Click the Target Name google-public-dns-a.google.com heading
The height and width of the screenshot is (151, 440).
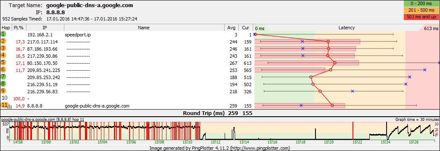[x=90, y=5]
